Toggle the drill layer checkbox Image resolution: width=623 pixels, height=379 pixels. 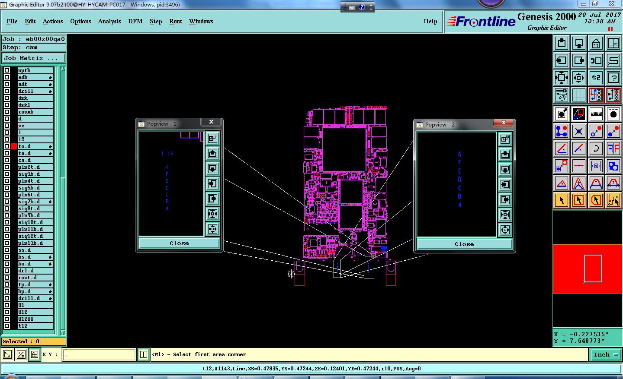coord(7,91)
